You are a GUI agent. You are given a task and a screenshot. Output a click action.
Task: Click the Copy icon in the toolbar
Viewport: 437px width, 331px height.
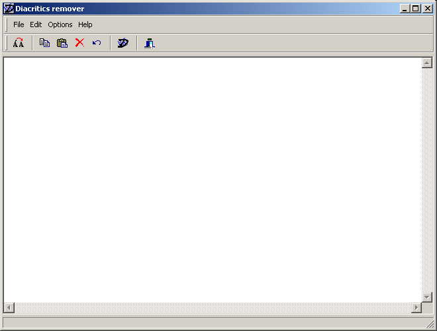pyautogui.click(x=44, y=43)
